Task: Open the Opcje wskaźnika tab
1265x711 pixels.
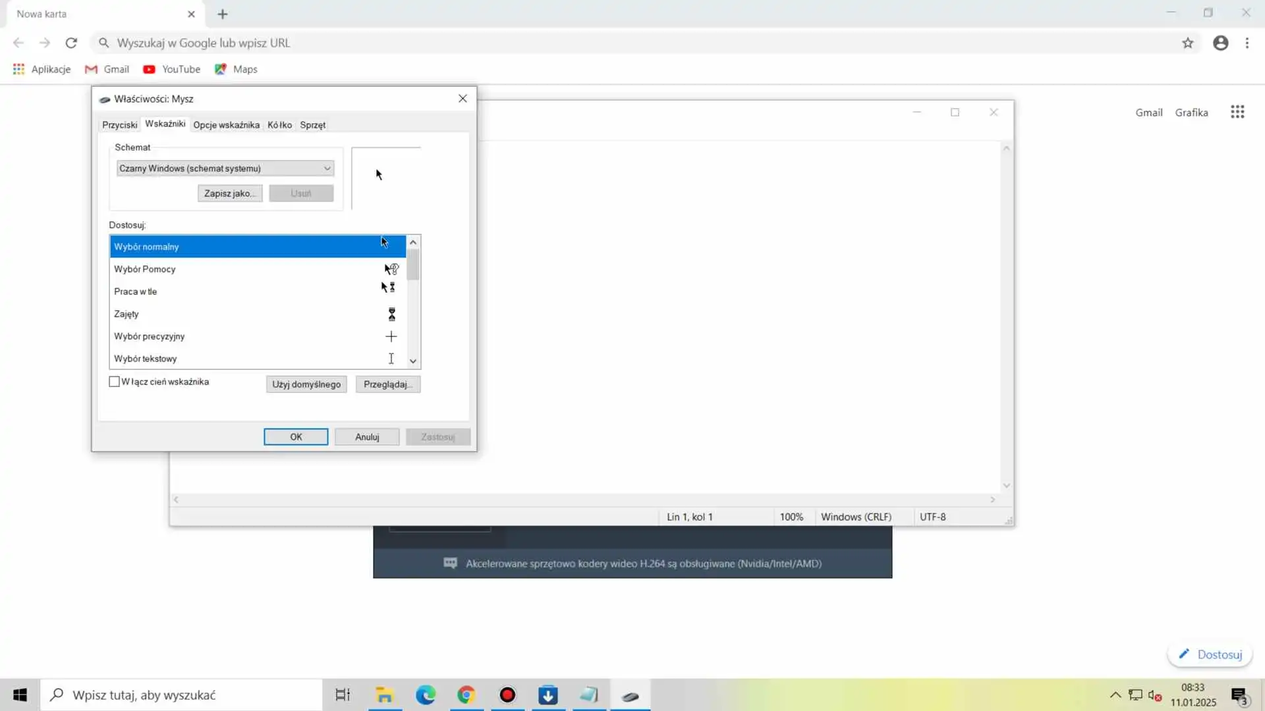Action: pos(226,125)
